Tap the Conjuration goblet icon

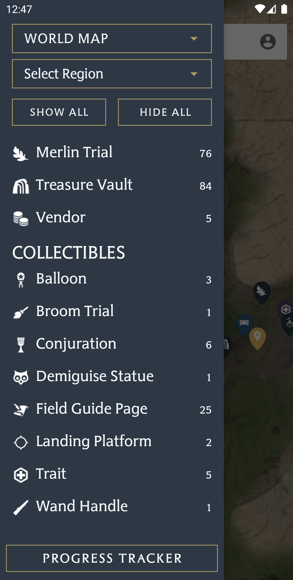coord(21,345)
